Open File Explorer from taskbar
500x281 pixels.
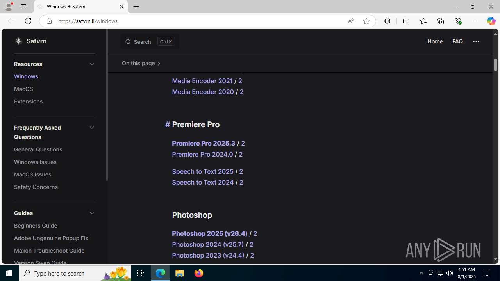click(180, 273)
